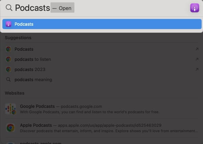Click the 'Suggestions' section header

[x=18, y=38]
